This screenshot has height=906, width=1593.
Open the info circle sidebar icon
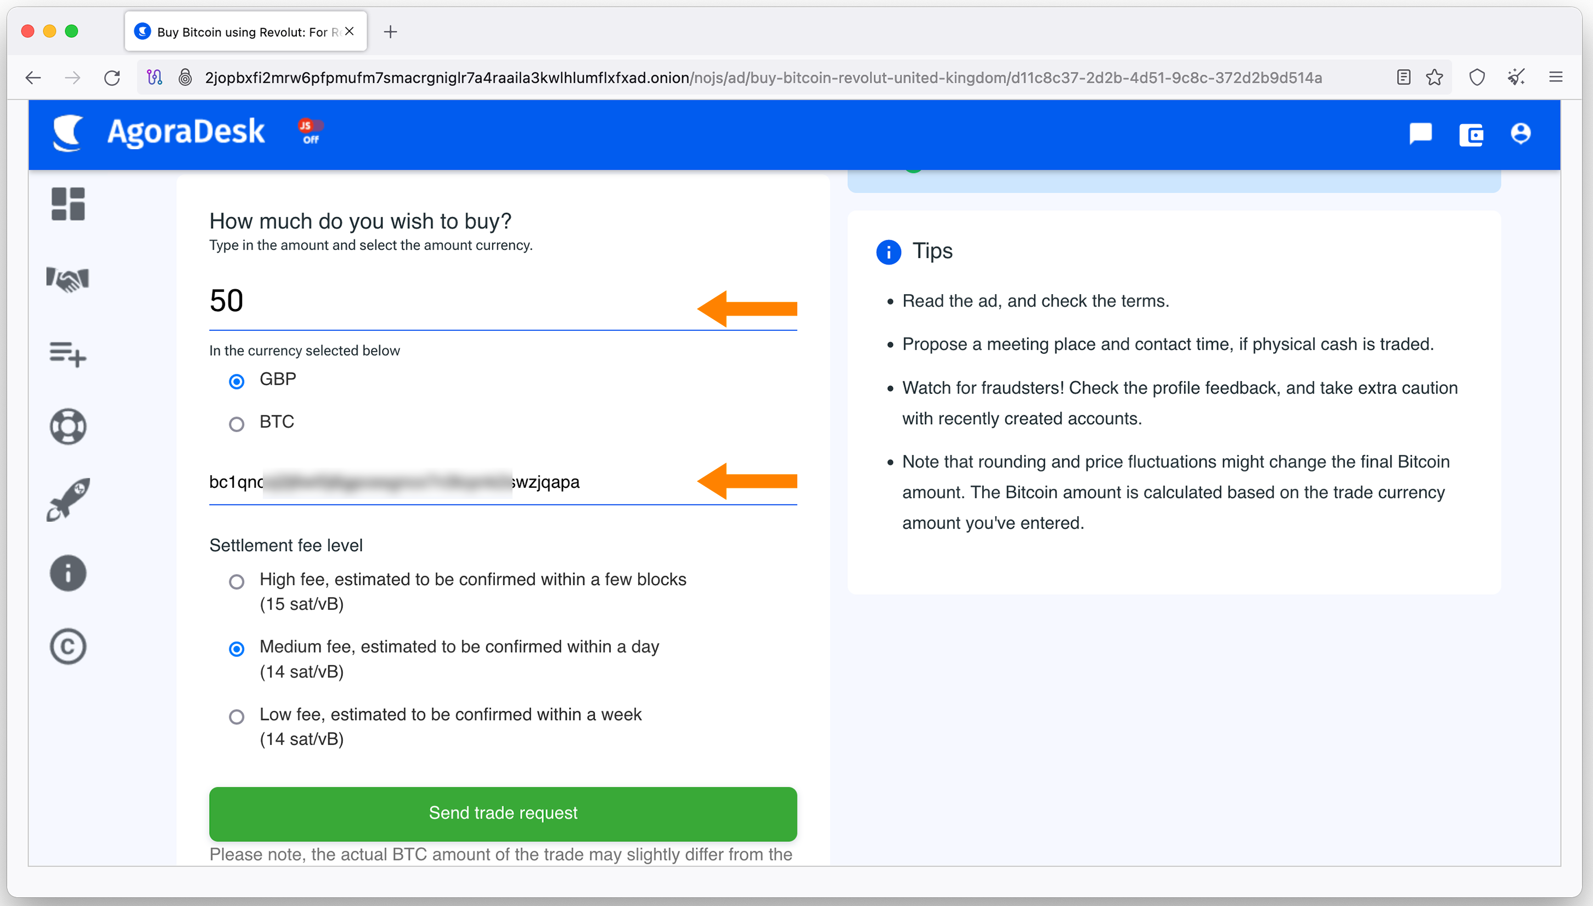pyautogui.click(x=68, y=573)
